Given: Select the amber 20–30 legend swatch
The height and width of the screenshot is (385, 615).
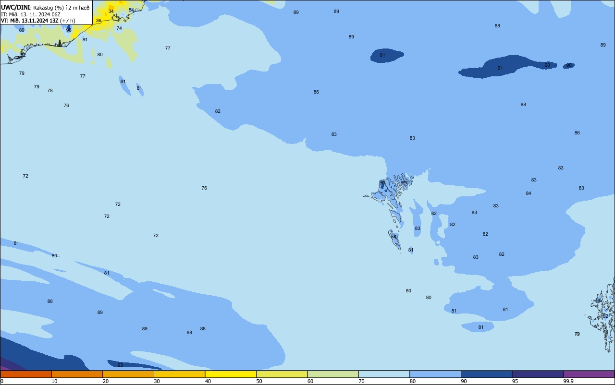Looking at the screenshot, I should coord(128,374).
